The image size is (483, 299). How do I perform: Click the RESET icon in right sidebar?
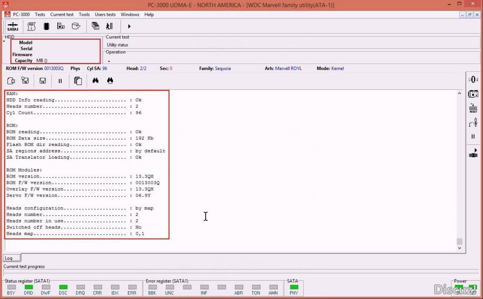[473, 108]
